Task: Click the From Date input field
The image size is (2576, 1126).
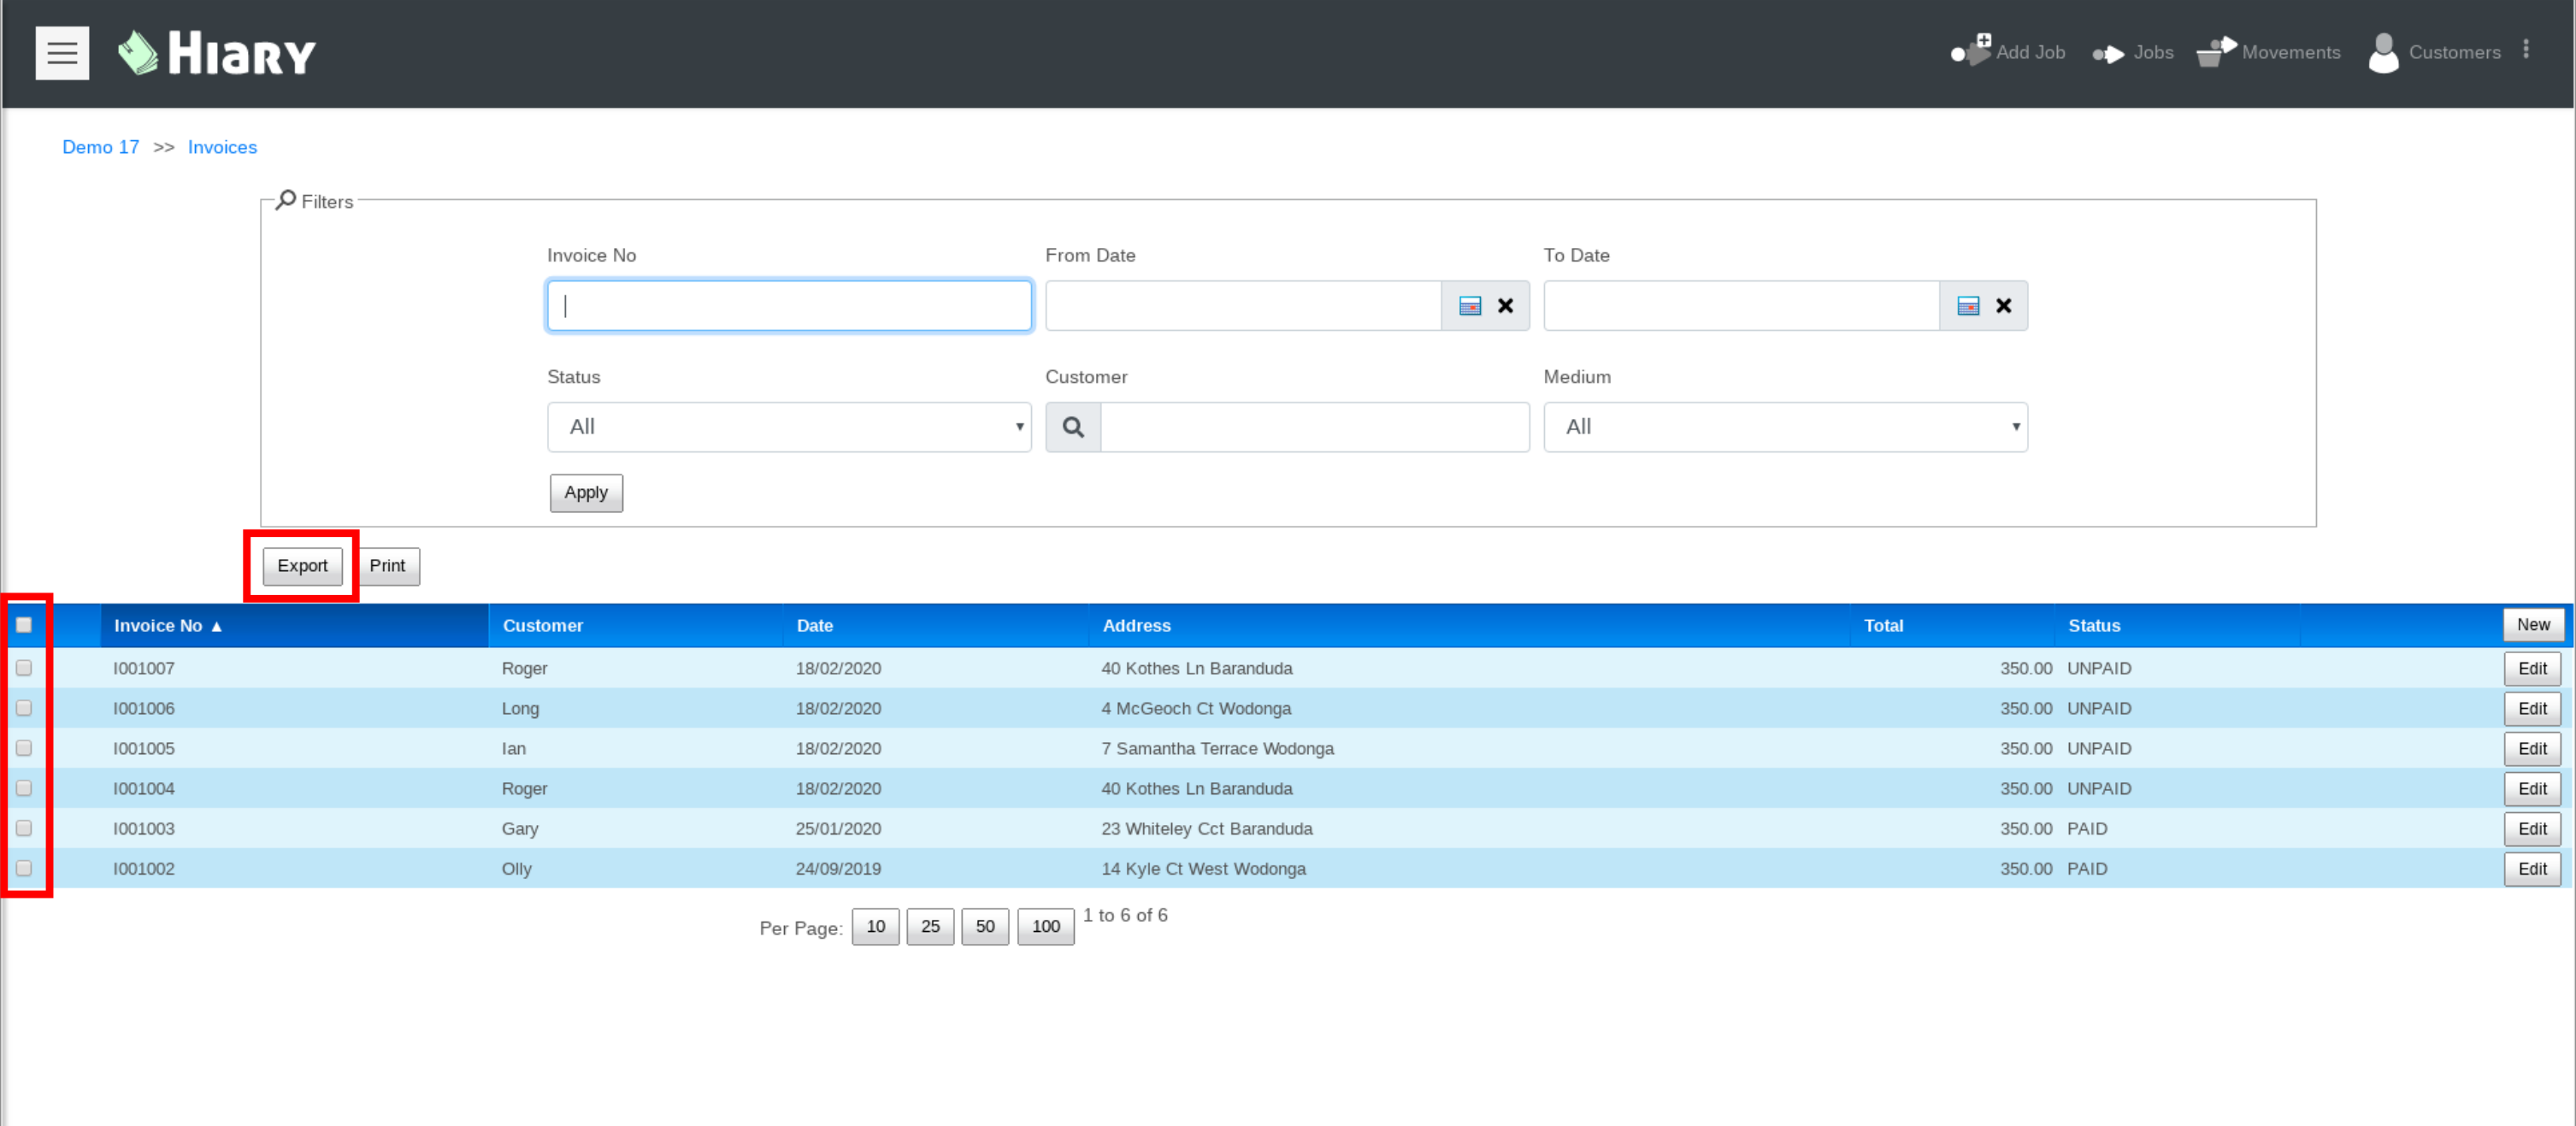Action: [1243, 306]
